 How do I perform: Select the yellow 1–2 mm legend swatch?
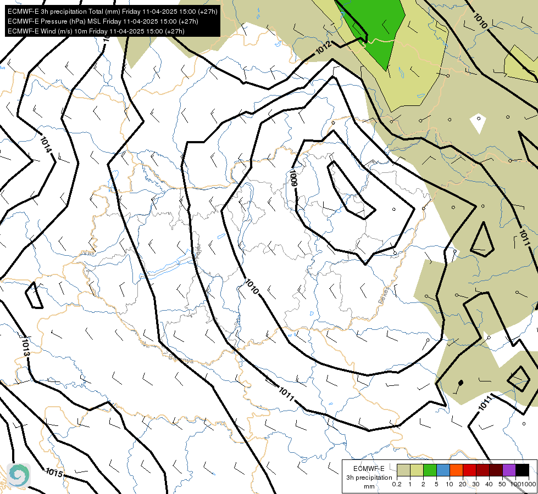click(x=417, y=470)
